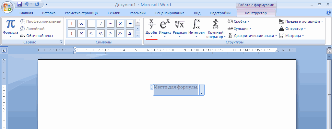This screenshot has width=332, height=129.
Task: Open the Оператор structures menu
Action: [293, 29]
